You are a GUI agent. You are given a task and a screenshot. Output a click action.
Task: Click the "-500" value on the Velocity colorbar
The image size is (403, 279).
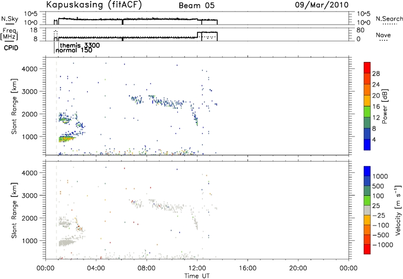pos(381,235)
